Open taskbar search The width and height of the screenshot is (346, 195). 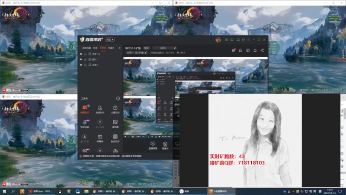tap(13, 192)
